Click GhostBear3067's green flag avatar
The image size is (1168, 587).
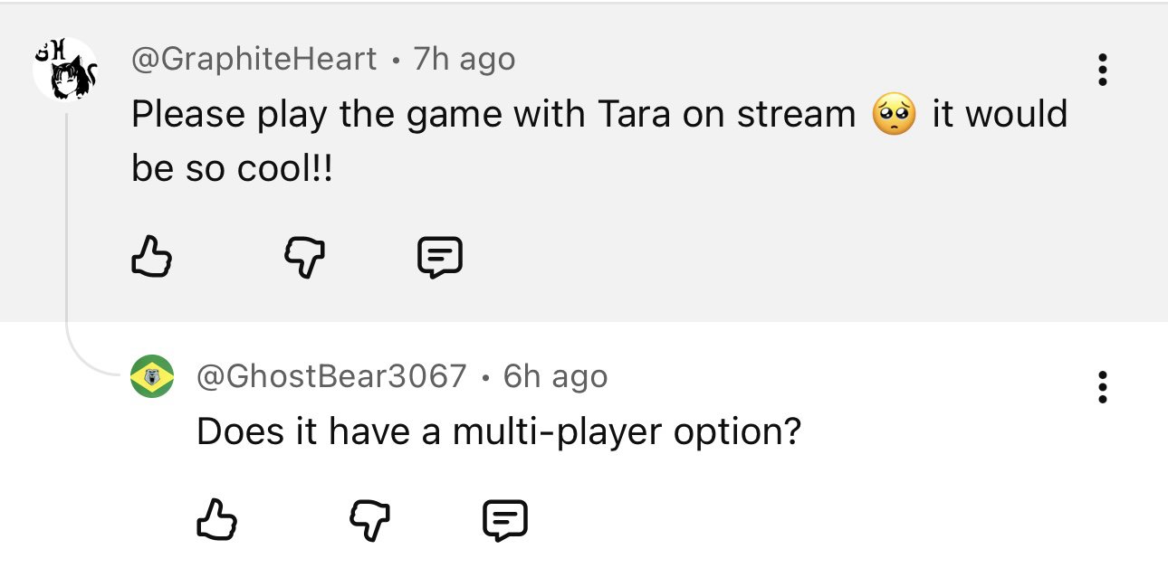click(152, 376)
